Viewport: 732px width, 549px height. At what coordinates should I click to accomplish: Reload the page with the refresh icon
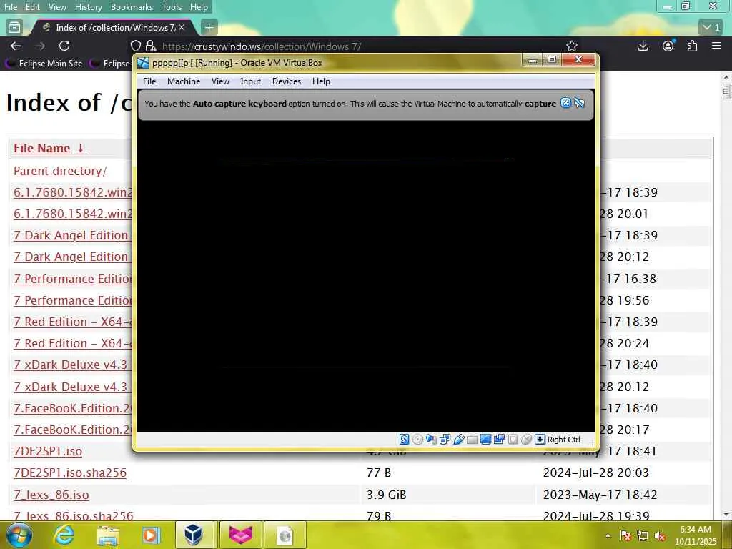coord(64,46)
